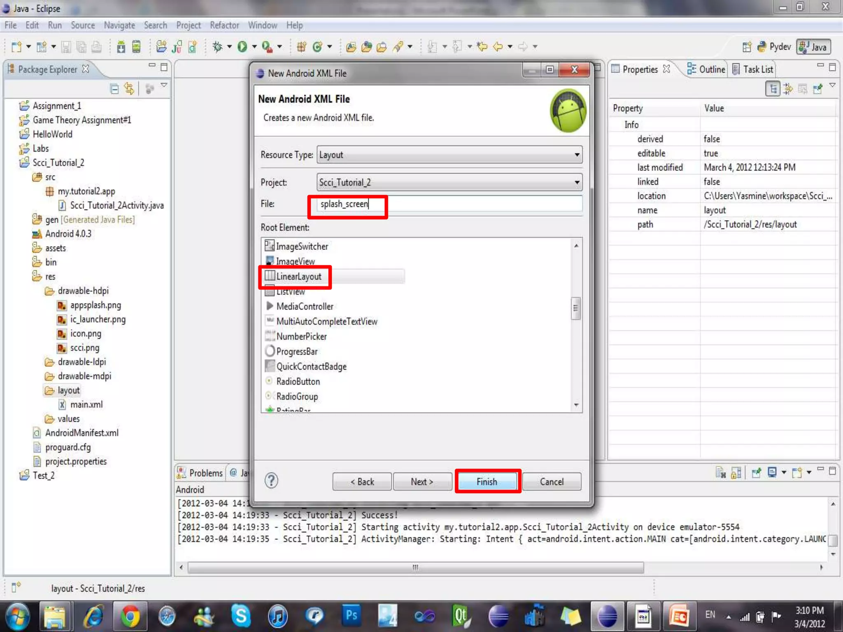The image size is (843, 632).
Task: Open the dialog help question mark icon
Action: (x=271, y=481)
